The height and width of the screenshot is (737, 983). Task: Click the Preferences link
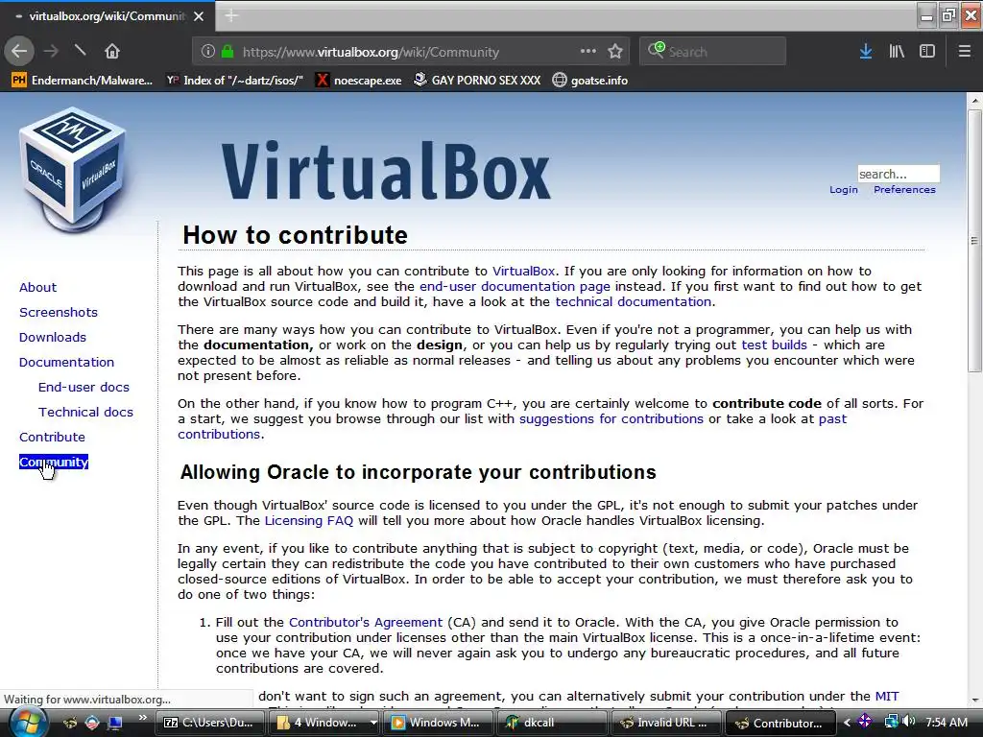click(904, 189)
